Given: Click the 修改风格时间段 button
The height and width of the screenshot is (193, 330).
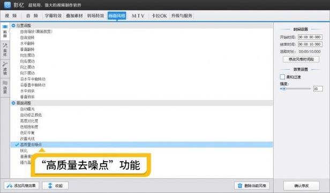Looking at the screenshot, I should point(301,59).
